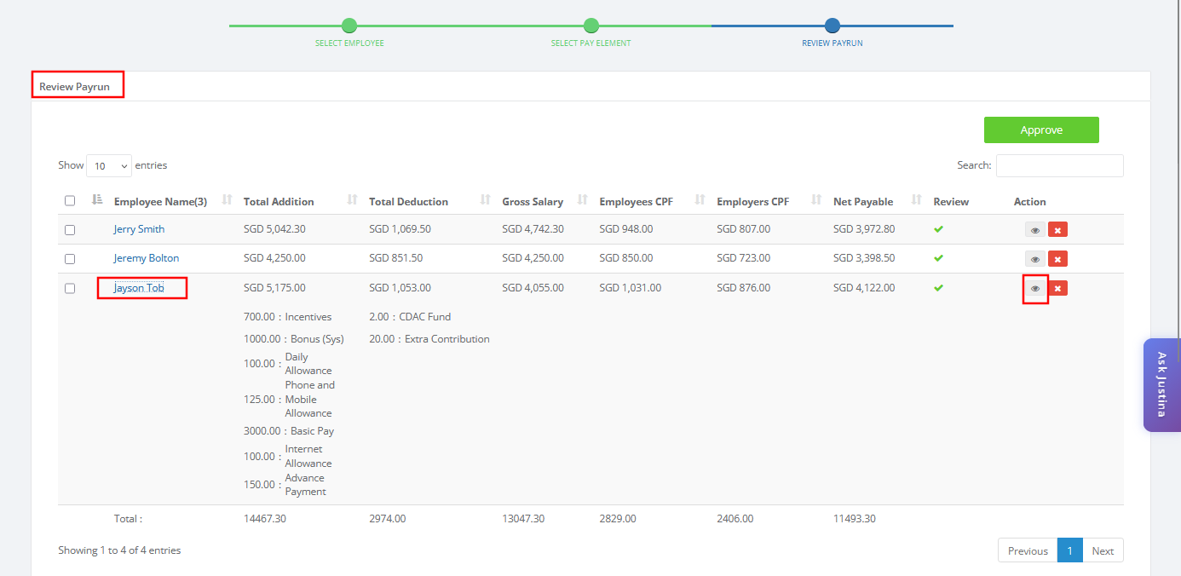Image resolution: width=1181 pixels, height=576 pixels.
Task: Click Jayson Tob's eye preview icon
Action: [x=1034, y=288]
